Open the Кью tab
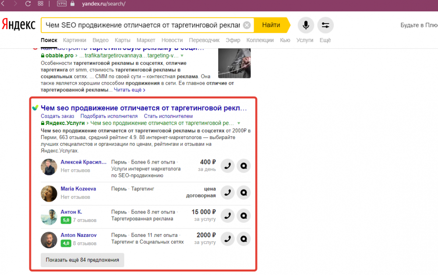Screen dimensions: 438x275 click(285, 40)
